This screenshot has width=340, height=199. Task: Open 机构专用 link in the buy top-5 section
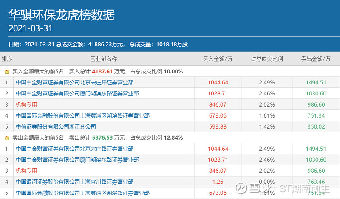[x=26, y=104]
